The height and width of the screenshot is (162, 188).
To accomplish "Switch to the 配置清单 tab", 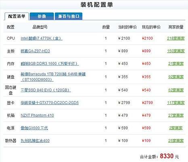I will coord(17,16).
